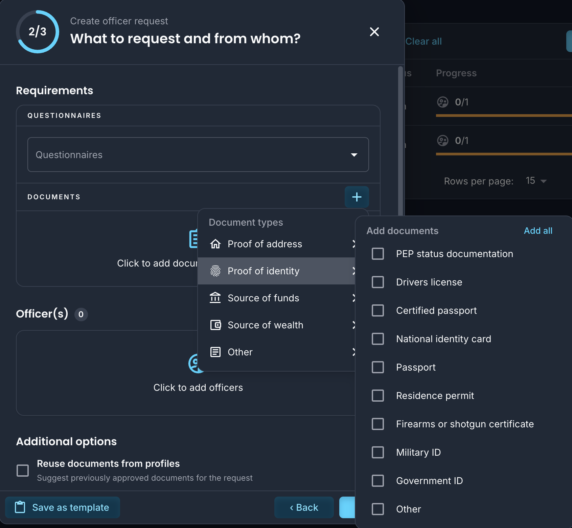Click the plus icon to add documents
The image size is (572, 528).
(x=357, y=197)
